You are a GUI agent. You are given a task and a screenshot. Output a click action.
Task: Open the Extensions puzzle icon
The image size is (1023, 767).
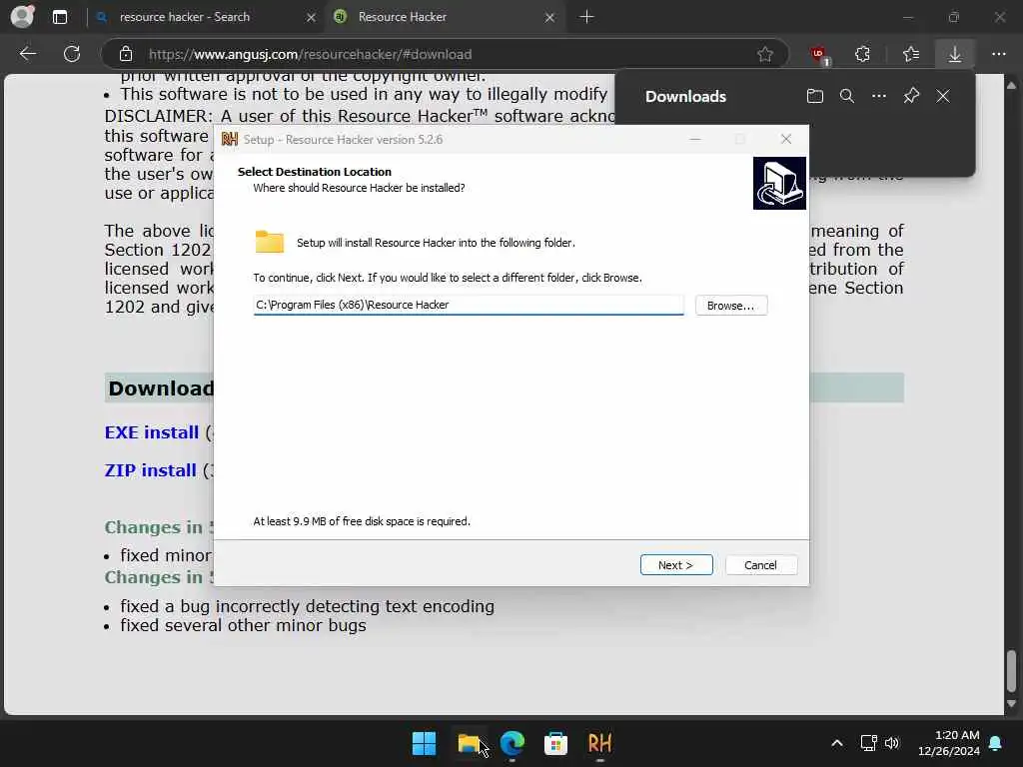(862, 54)
